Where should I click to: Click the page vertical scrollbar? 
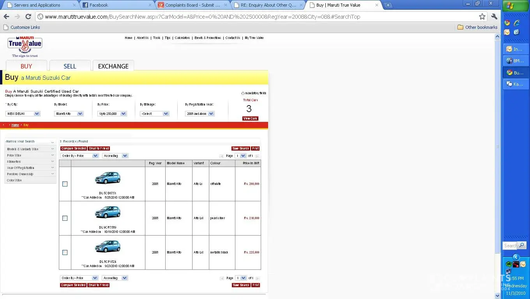[x=497, y=146]
